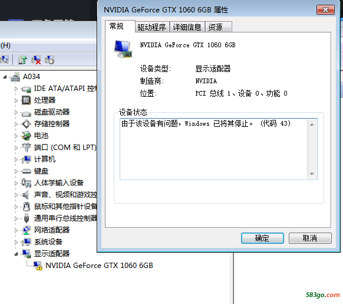Click the 确定 OK button
Screen dimensions: 343x304
[x=262, y=238]
